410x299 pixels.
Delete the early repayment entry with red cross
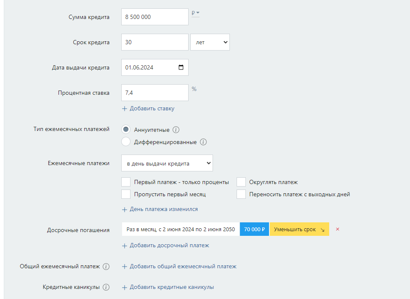coord(338,230)
